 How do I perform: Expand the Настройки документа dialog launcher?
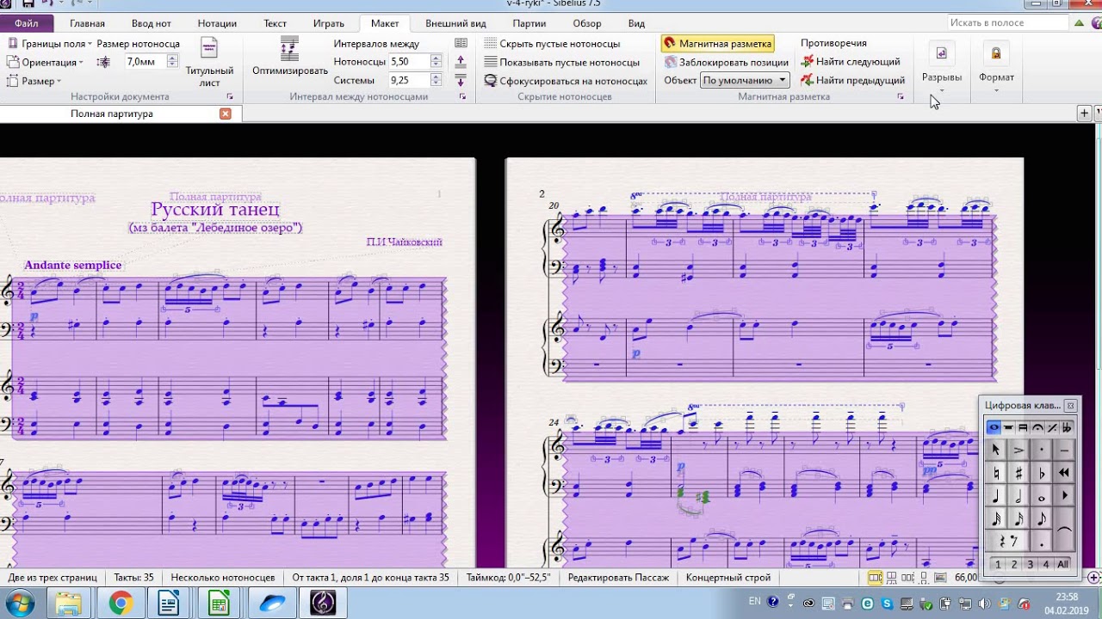click(x=230, y=97)
